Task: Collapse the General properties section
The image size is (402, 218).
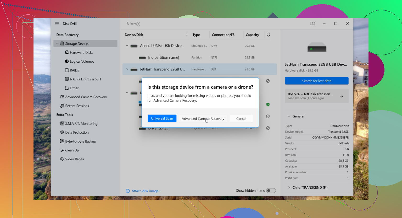Action: click(x=289, y=116)
